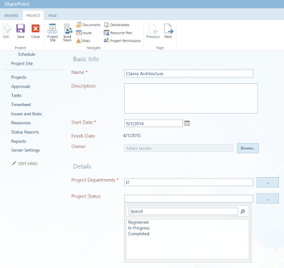Select Registered from the status list
The image size is (284, 268).
coord(138,222)
